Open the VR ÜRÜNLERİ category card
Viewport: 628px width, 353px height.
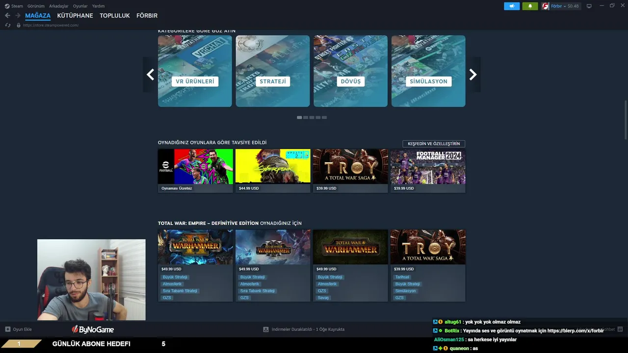click(195, 71)
